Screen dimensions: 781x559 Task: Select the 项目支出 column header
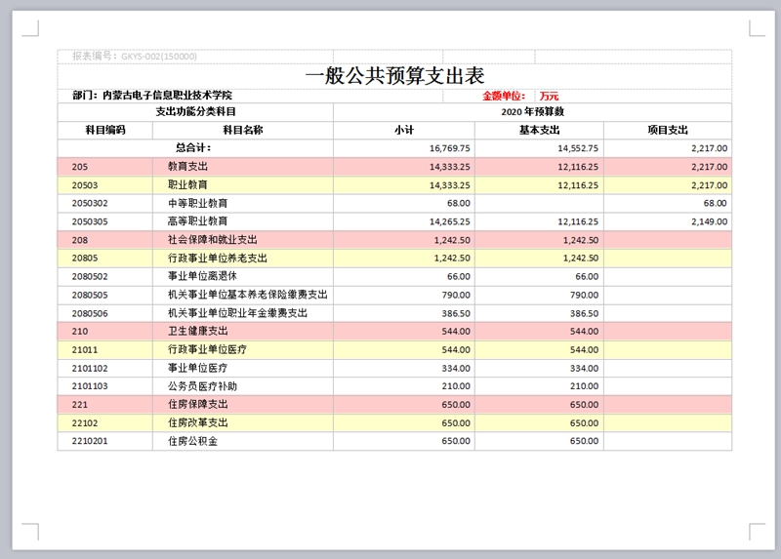coord(668,130)
